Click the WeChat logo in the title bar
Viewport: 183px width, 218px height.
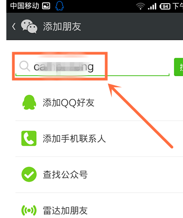[x=29, y=26]
